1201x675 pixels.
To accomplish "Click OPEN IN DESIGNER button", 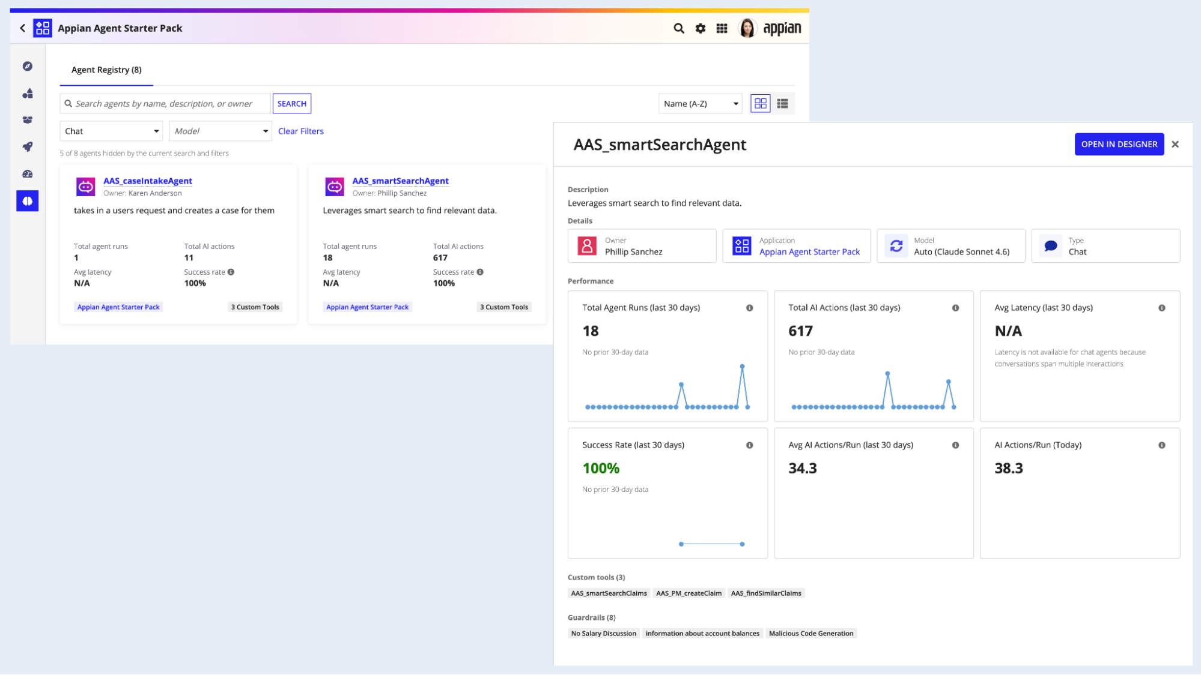I will tap(1119, 144).
